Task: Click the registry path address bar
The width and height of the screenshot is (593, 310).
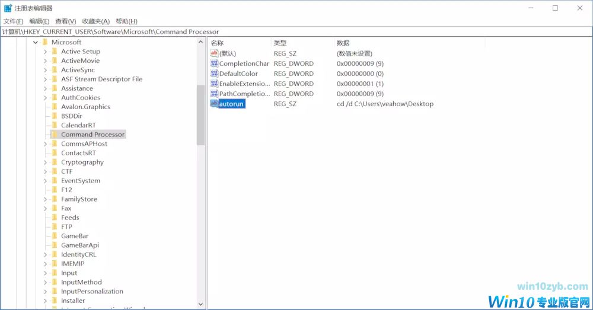Action: coord(296,32)
